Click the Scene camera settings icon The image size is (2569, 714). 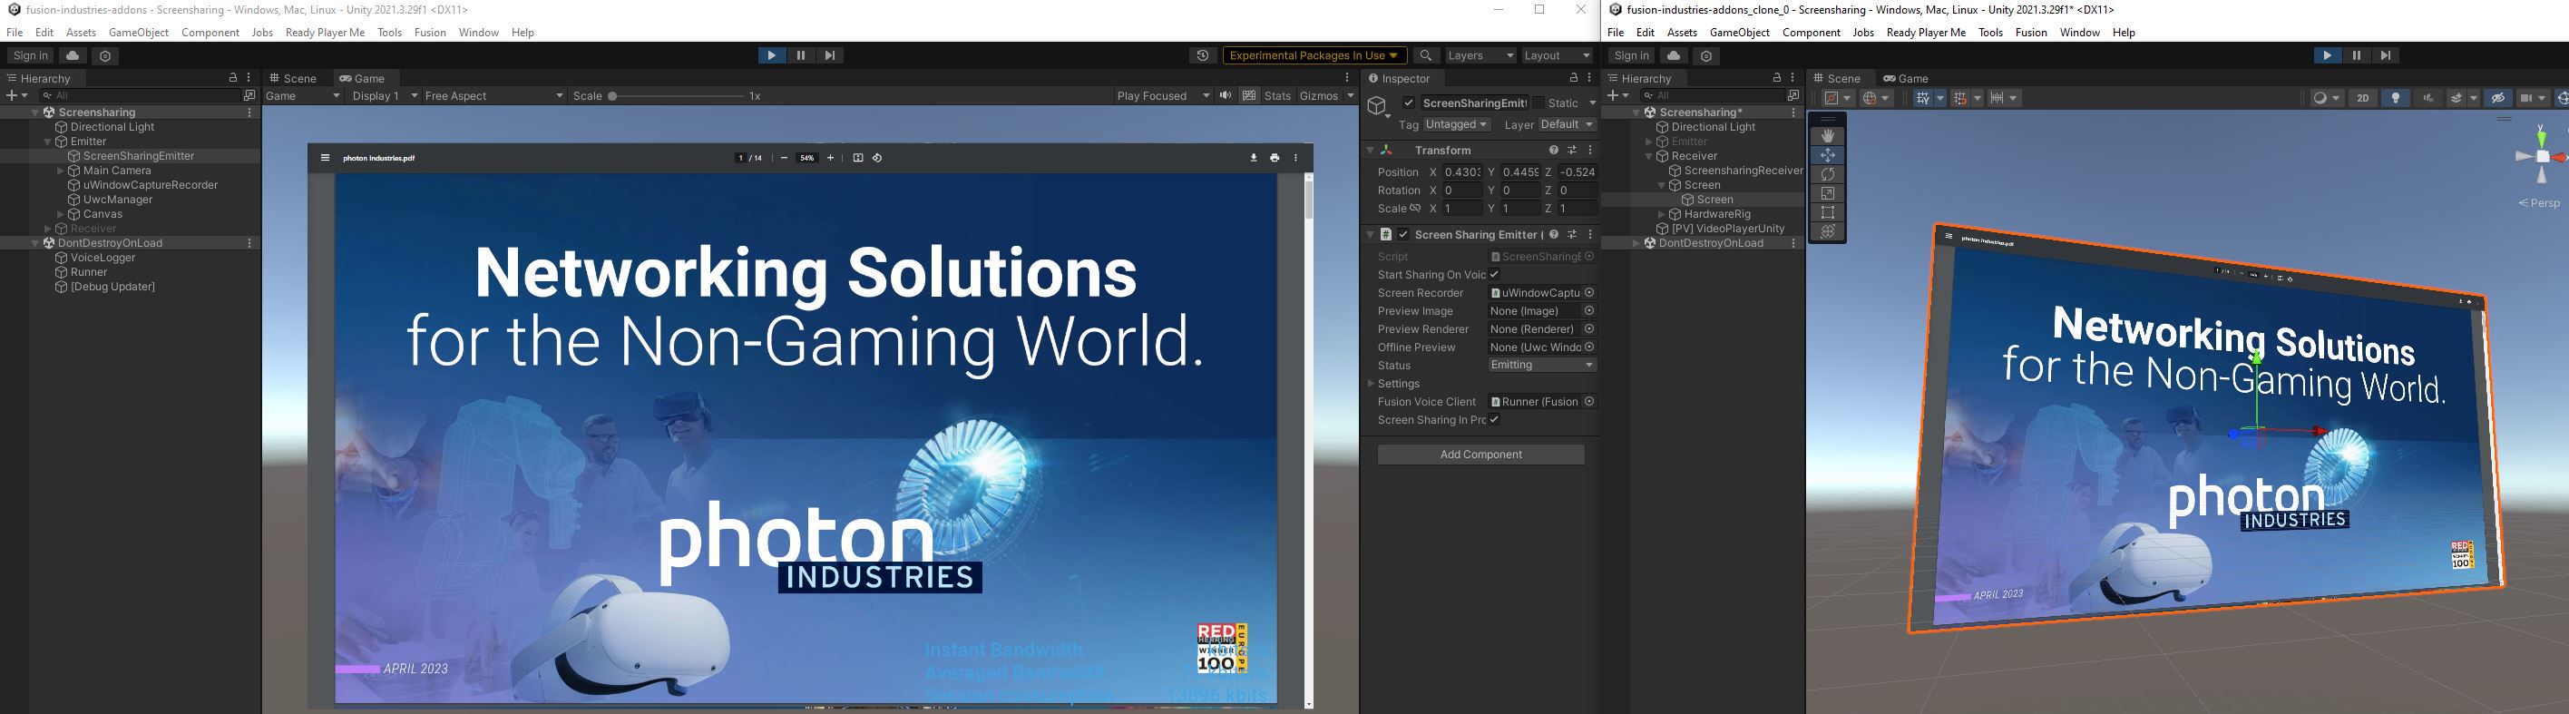tap(2531, 98)
